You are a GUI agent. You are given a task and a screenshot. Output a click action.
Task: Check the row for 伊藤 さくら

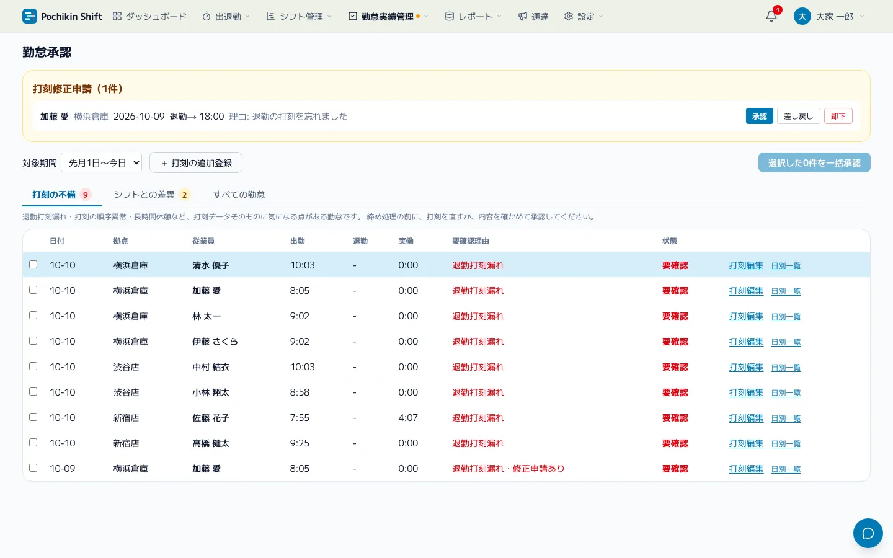pyautogui.click(x=33, y=341)
